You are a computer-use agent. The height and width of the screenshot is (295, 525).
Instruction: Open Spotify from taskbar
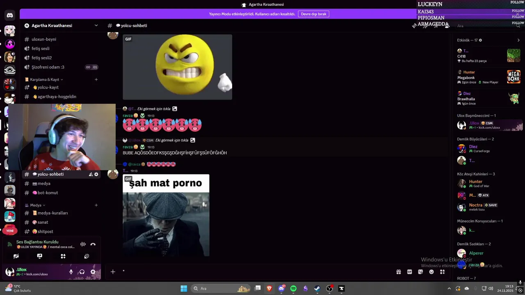293,288
